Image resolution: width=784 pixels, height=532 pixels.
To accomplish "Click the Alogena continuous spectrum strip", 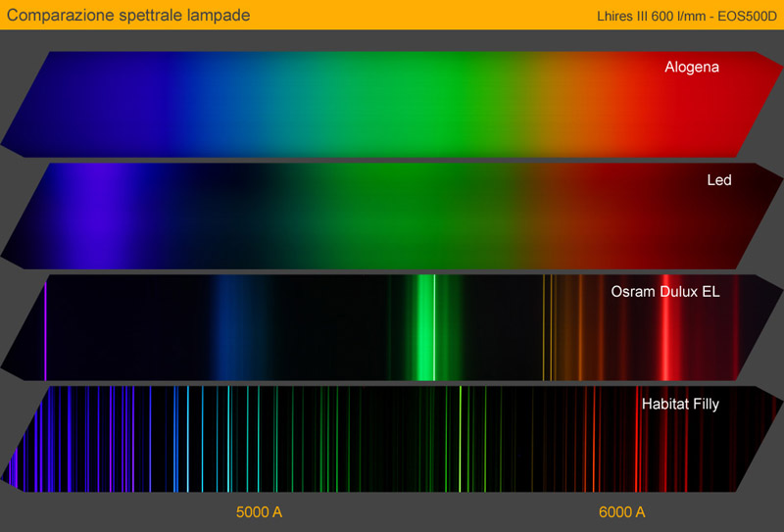I will tap(392, 104).
